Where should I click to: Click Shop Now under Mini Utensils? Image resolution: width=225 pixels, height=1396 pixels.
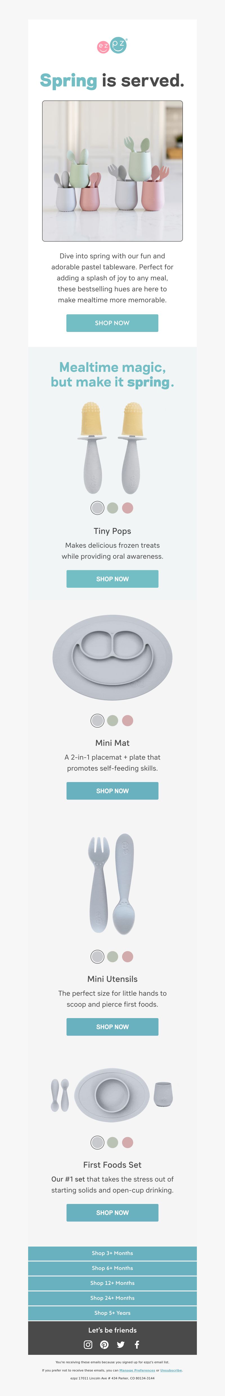pos(112,1027)
